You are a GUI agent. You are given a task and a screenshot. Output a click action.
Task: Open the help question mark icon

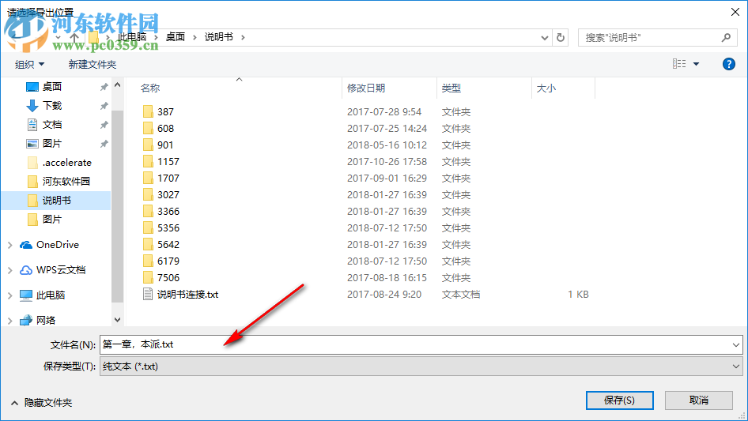click(728, 64)
